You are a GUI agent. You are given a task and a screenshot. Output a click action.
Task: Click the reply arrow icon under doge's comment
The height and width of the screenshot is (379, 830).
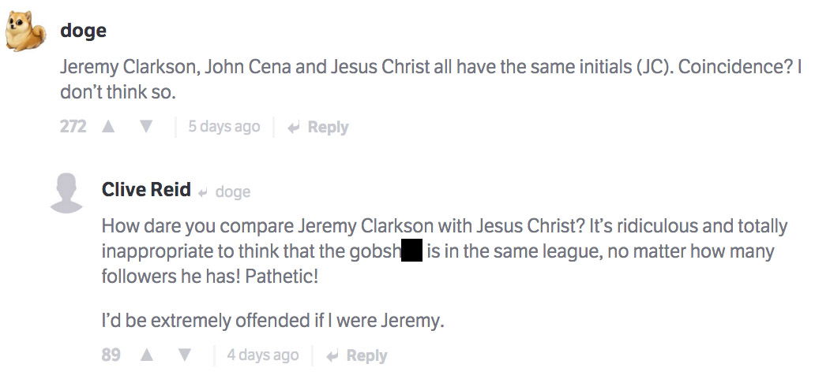[x=294, y=127]
